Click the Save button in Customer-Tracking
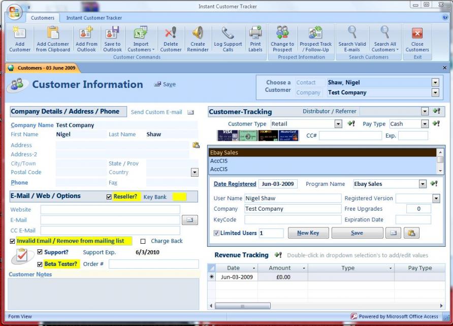Screen dimensions: 453x326 click(x=357, y=233)
